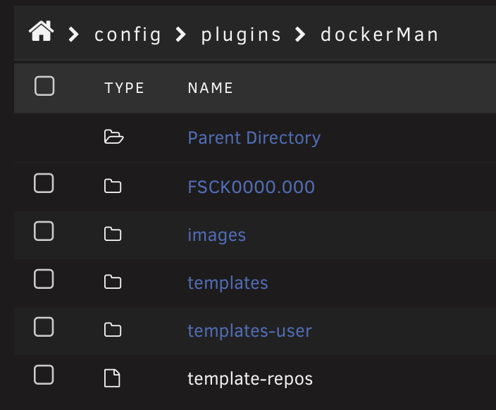
Task: Click the open-folder icon for Parent Directory
Action: (x=113, y=137)
